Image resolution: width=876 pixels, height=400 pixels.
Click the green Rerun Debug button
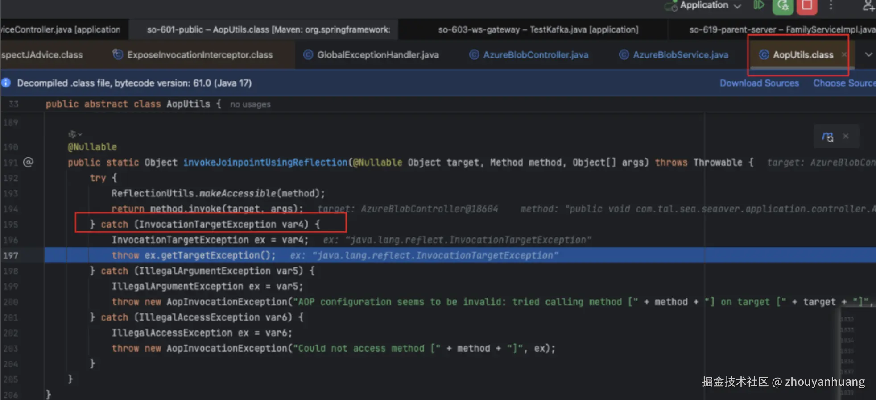pyautogui.click(x=783, y=6)
